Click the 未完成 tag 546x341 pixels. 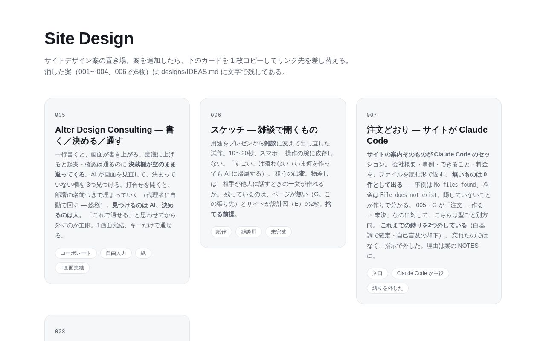click(x=279, y=232)
